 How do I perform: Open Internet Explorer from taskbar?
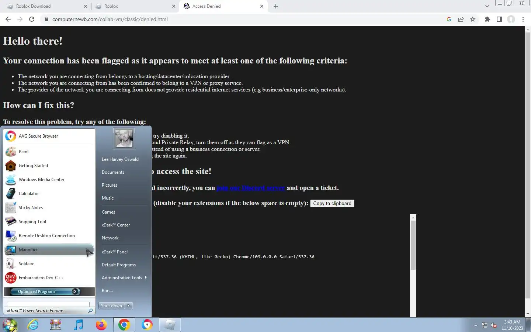coord(33,325)
